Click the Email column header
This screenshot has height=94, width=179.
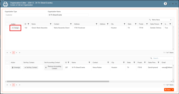164,62
